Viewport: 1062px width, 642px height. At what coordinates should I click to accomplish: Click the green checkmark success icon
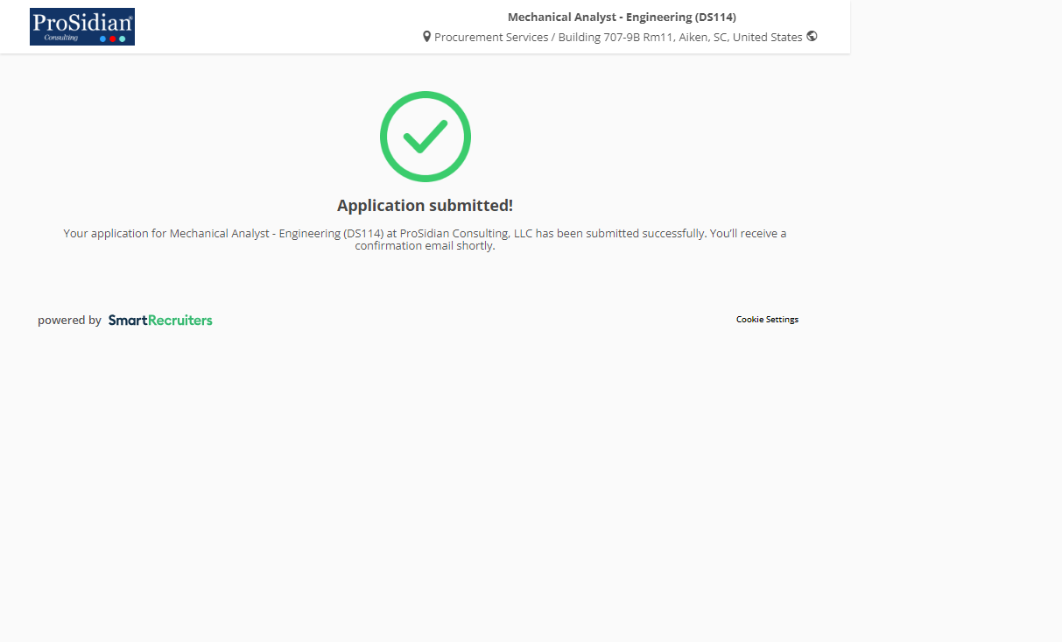coord(426,137)
